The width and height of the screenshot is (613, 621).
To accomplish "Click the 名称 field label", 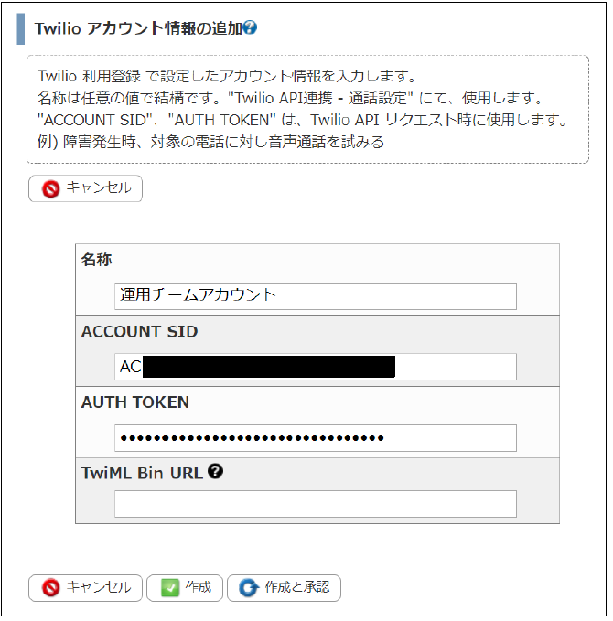I will click(97, 260).
